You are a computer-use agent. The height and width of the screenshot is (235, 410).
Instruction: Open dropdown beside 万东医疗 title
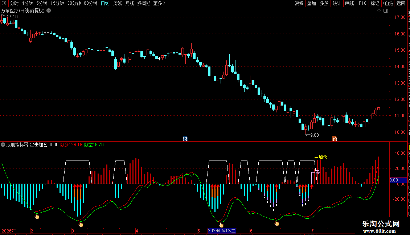pyautogui.click(x=49, y=11)
